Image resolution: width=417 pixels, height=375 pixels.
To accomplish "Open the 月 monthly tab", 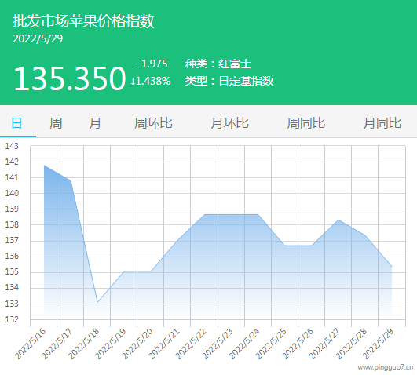I will (95, 123).
